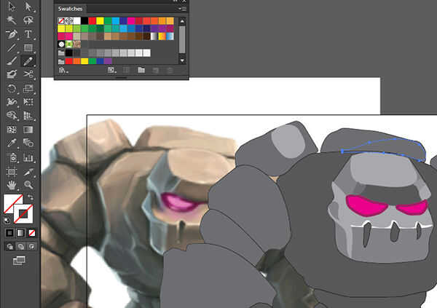This screenshot has width=437, height=308.
Task: Select the Paintbrush tool
Action: pos(12,61)
